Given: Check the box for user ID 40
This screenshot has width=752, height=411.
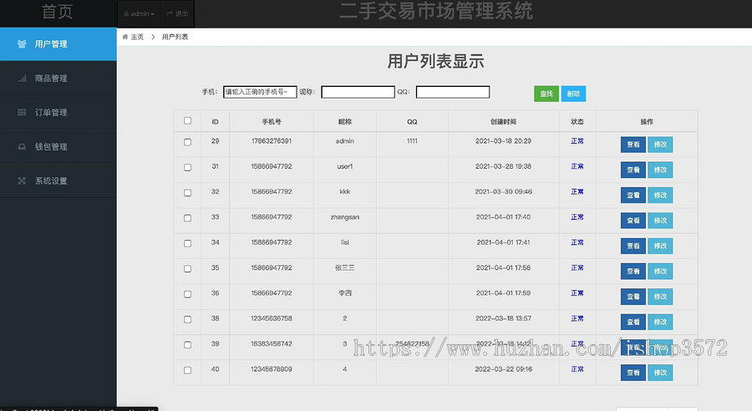Looking at the screenshot, I should point(187,370).
